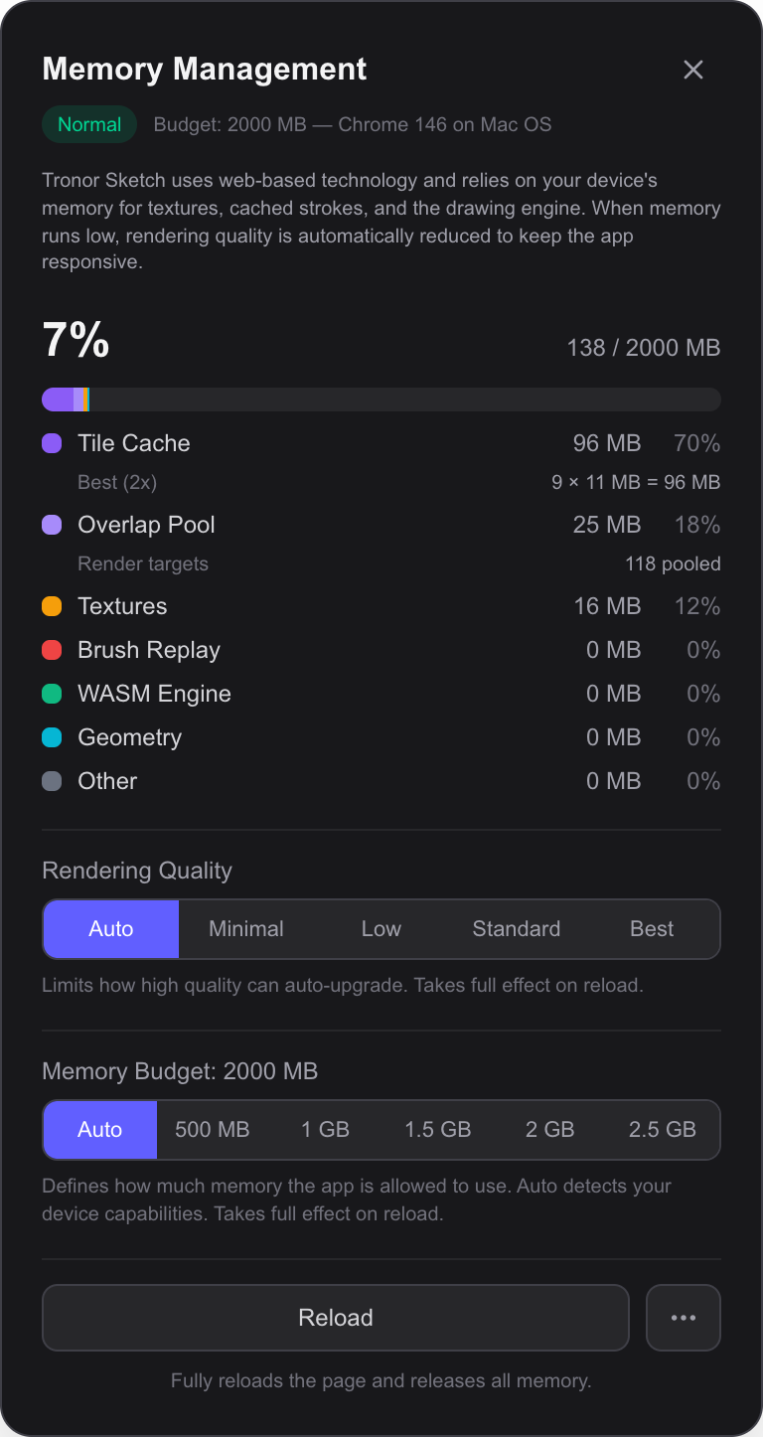Click the memory usage progress bar
The height and width of the screenshot is (1437, 763).
[x=381, y=399]
